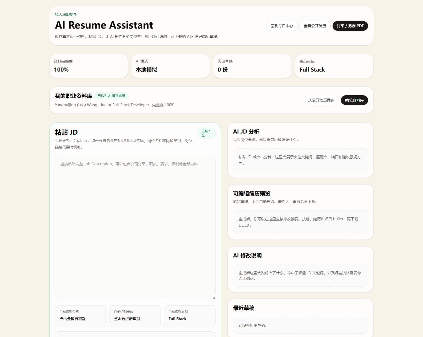Viewport: 423px width, 337px height.
Task: Click the 自动识别公司 field box
Action: (81, 316)
